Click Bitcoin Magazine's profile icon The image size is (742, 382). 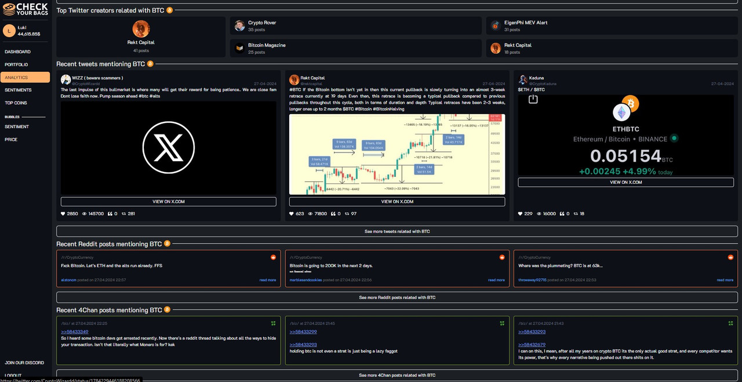coord(239,48)
